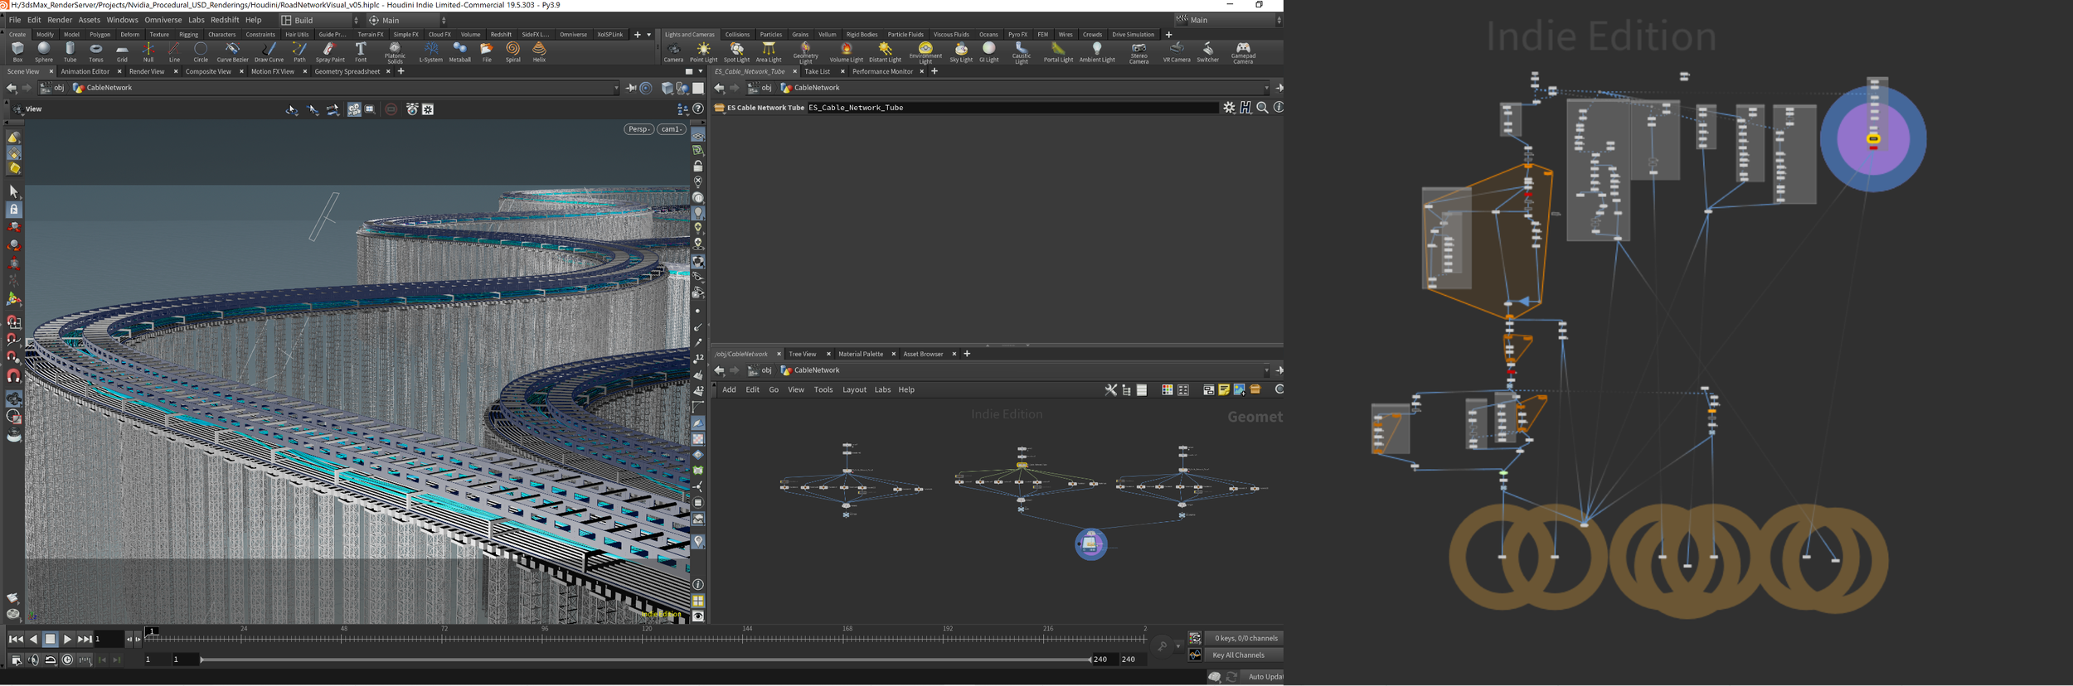Open the Redshift menu
This screenshot has height=686, width=2073.
tap(225, 20)
